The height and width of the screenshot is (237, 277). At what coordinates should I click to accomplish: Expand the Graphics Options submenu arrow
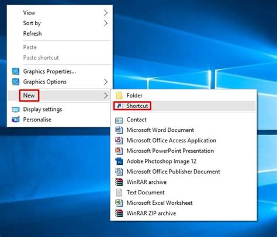106,82
